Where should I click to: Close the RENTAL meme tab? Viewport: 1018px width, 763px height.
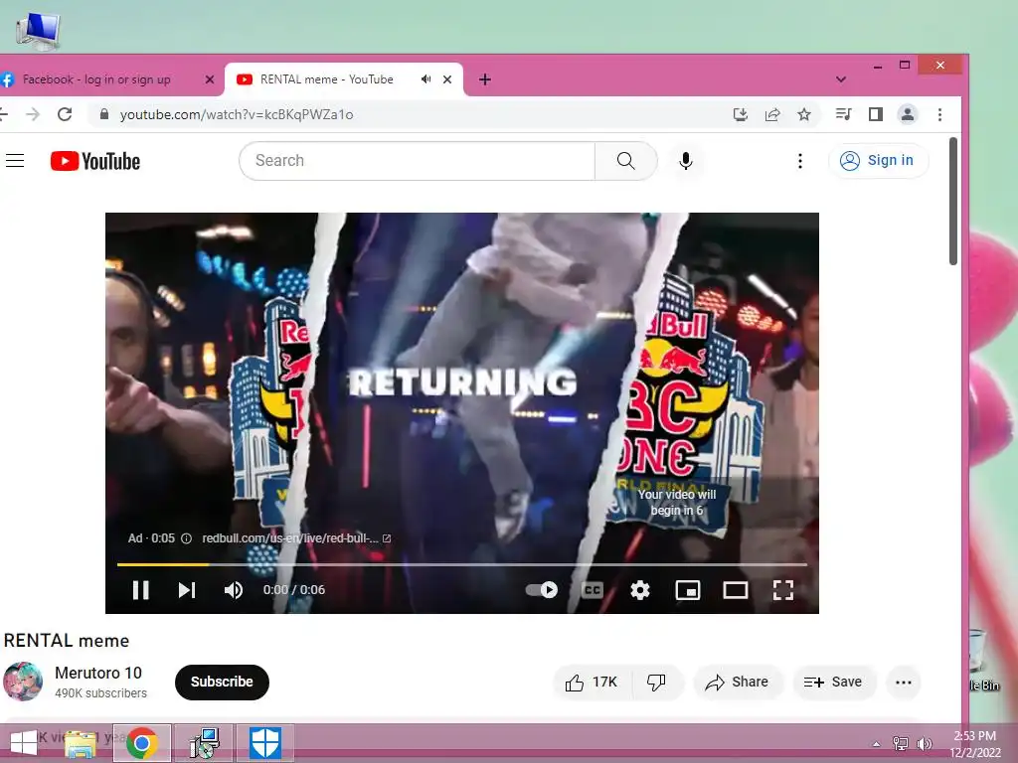tap(447, 79)
